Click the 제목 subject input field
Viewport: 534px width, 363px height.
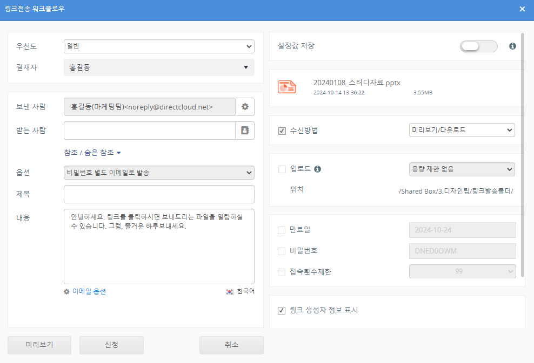[159, 194]
